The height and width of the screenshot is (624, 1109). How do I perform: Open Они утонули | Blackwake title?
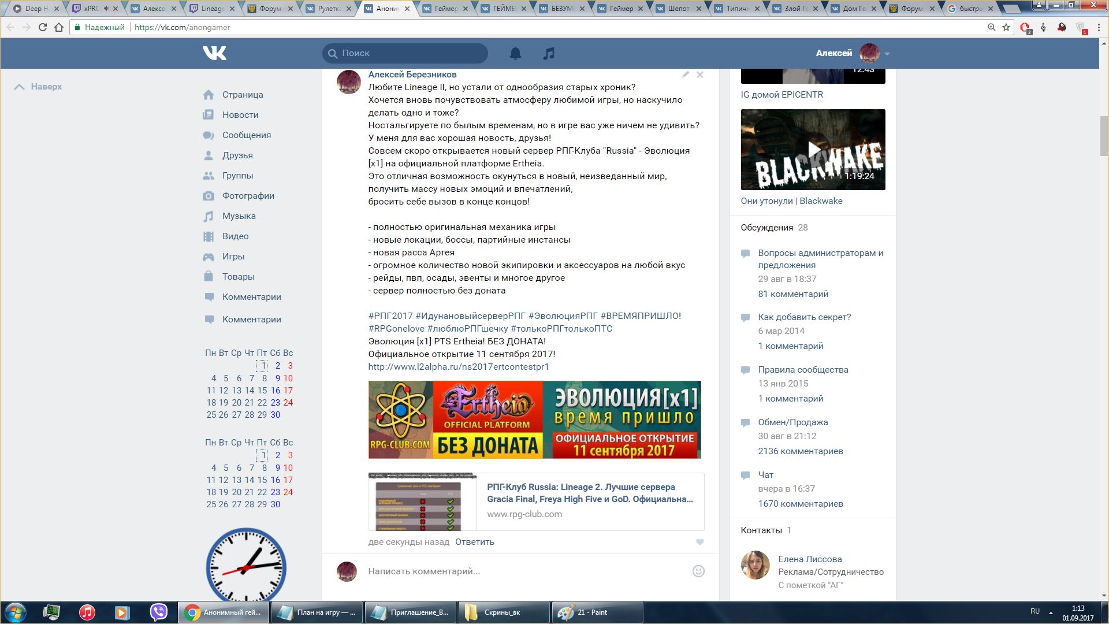coord(791,201)
